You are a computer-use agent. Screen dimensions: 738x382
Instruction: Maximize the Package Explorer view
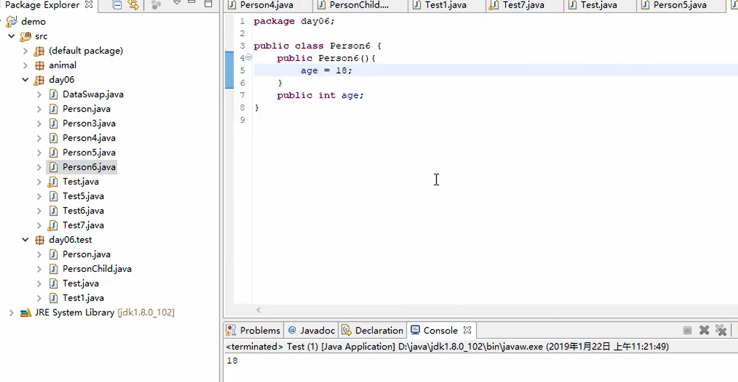coord(208,4)
